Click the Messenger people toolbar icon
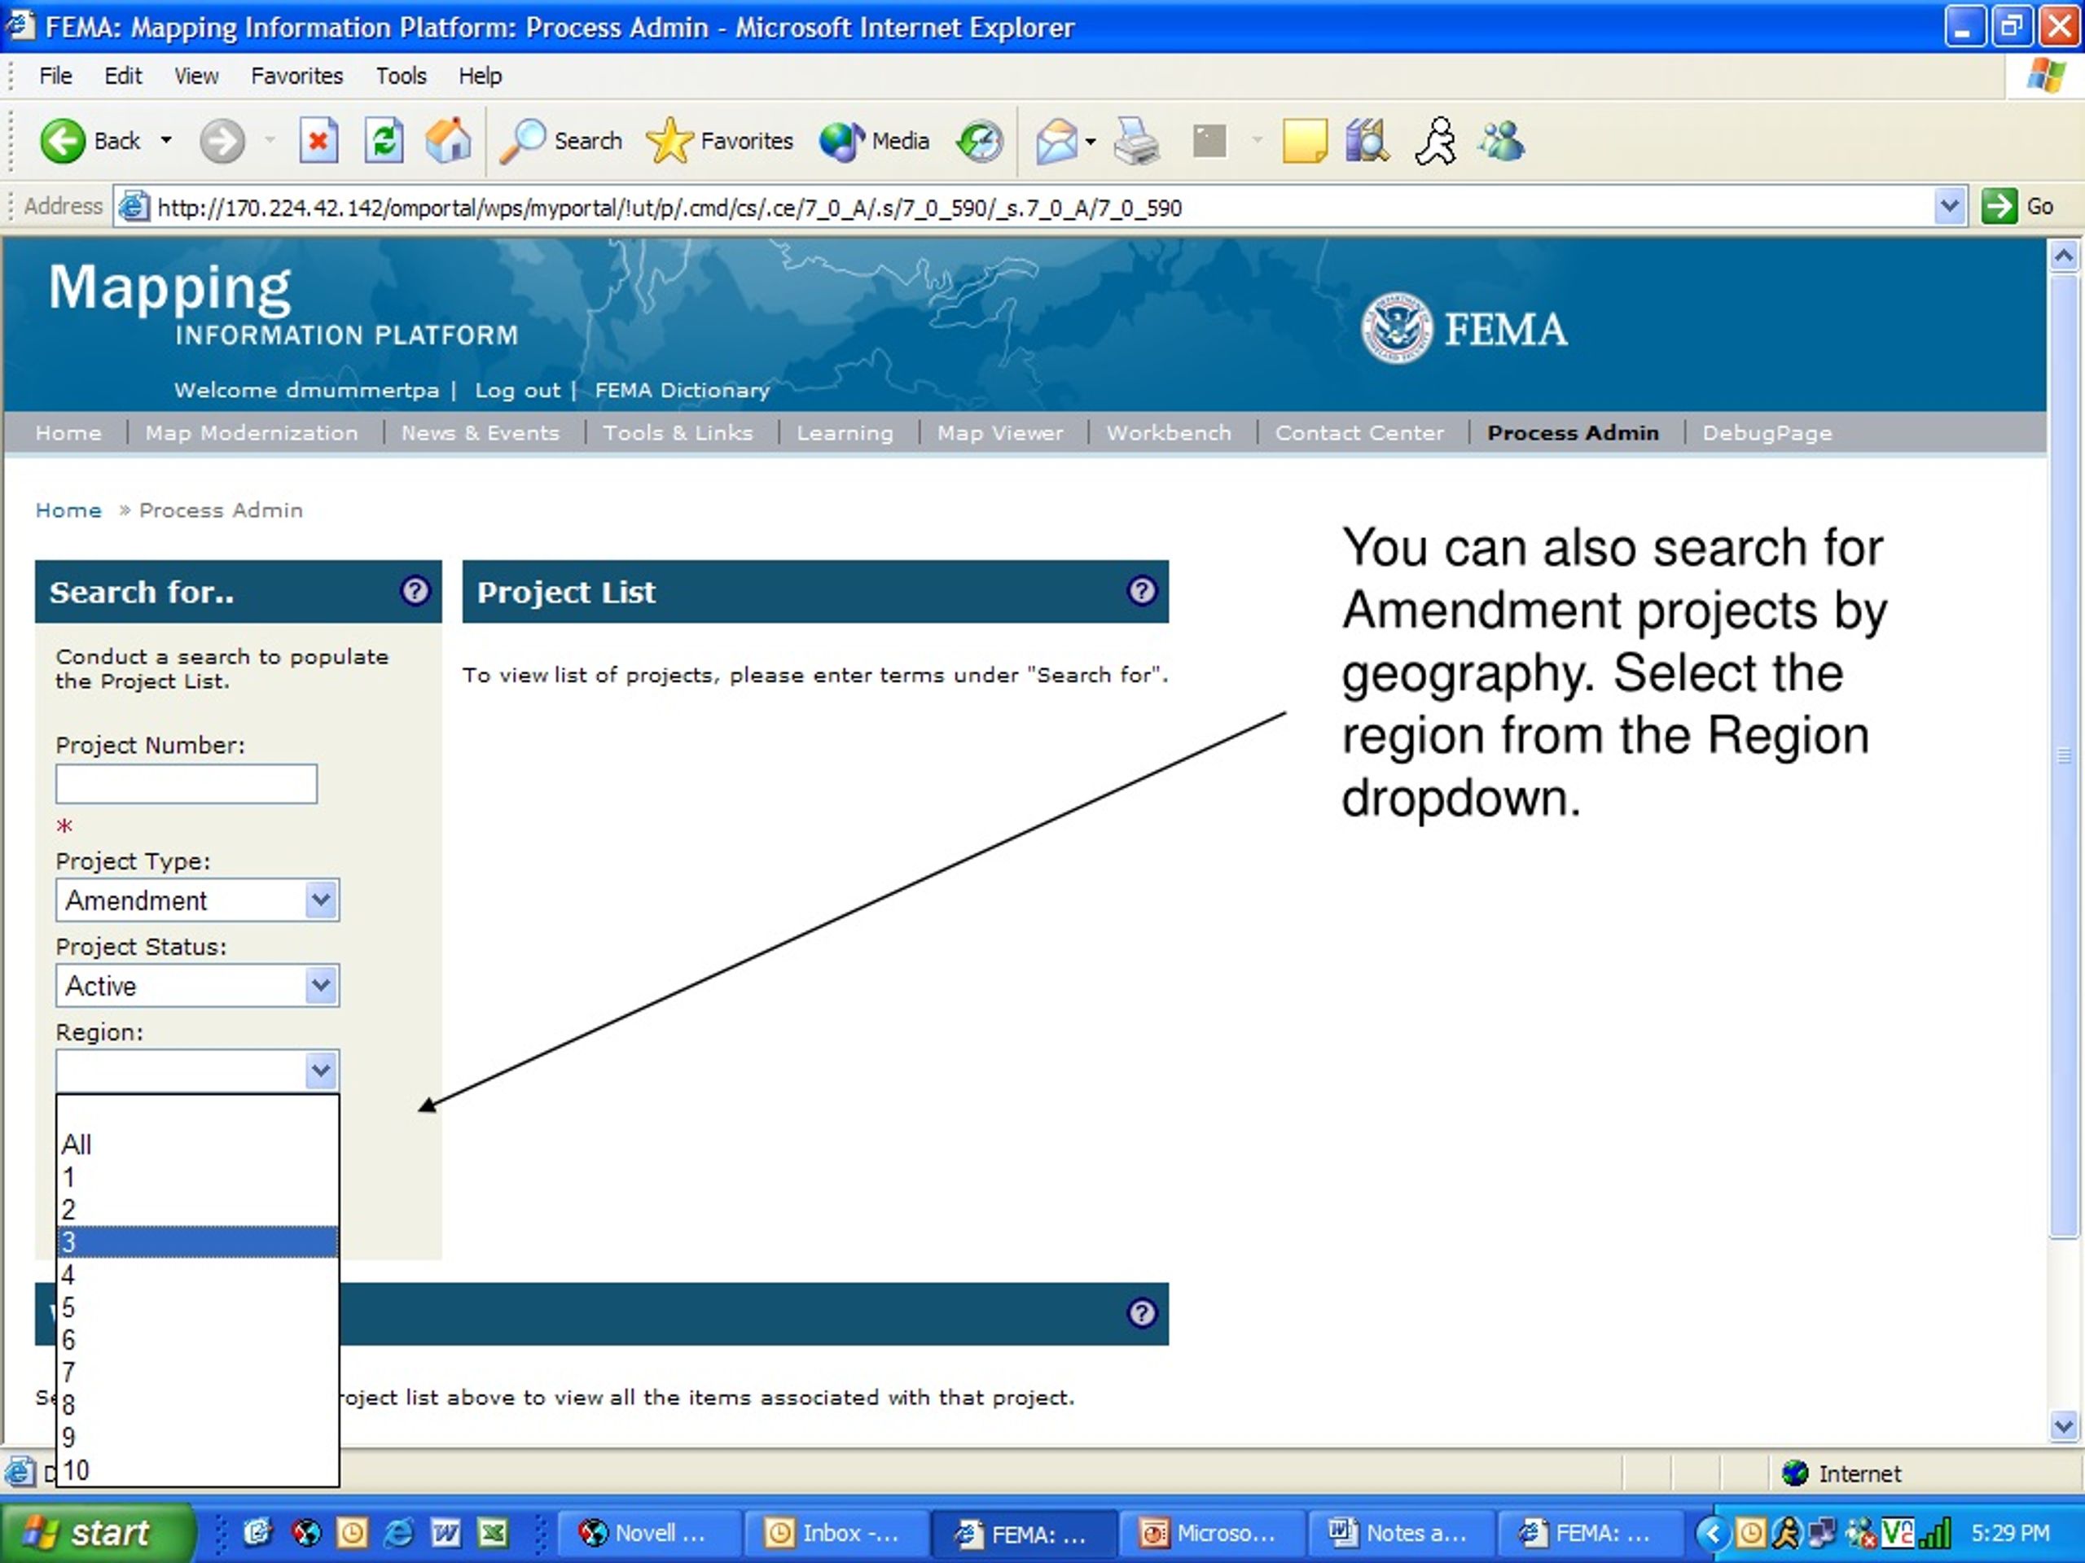 click(1500, 142)
